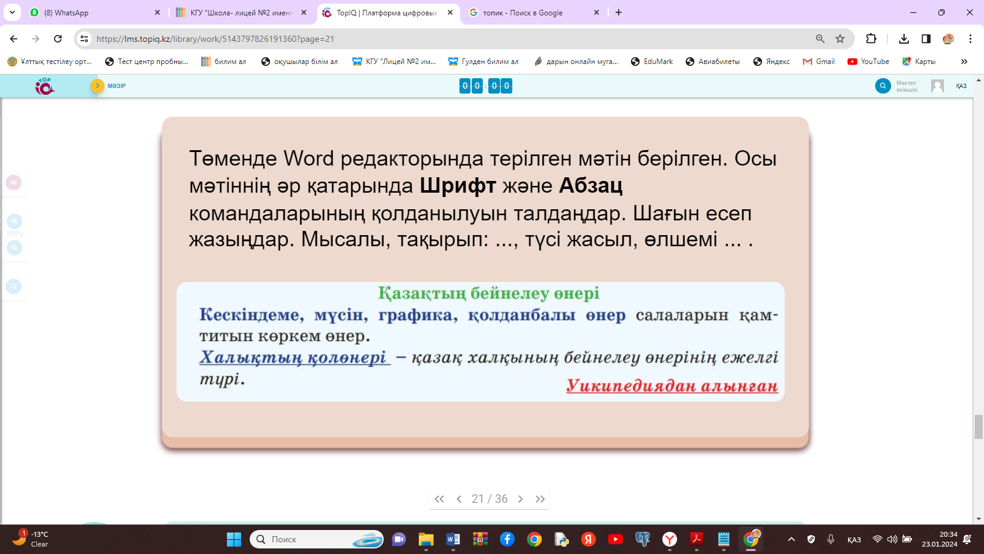
Task: Open the weather widget showing -13°C
Action: click(31, 539)
